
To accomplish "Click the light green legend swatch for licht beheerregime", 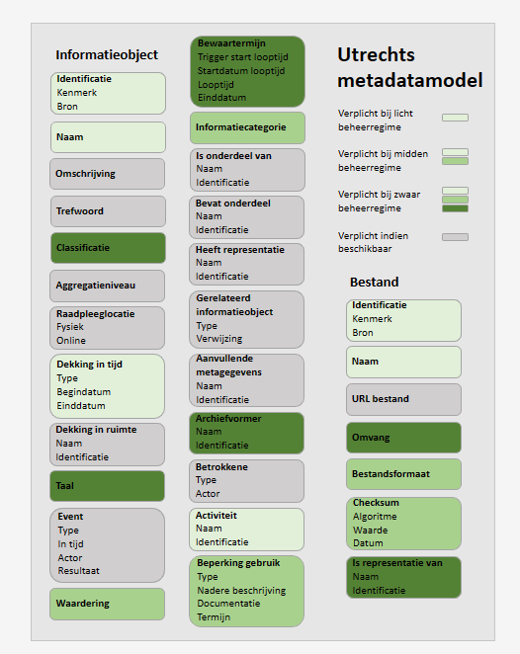I will pyautogui.click(x=455, y=118).
